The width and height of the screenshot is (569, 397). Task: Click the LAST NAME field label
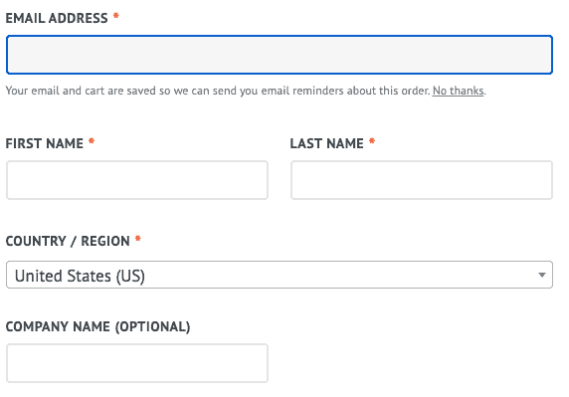tap(326, 143)
